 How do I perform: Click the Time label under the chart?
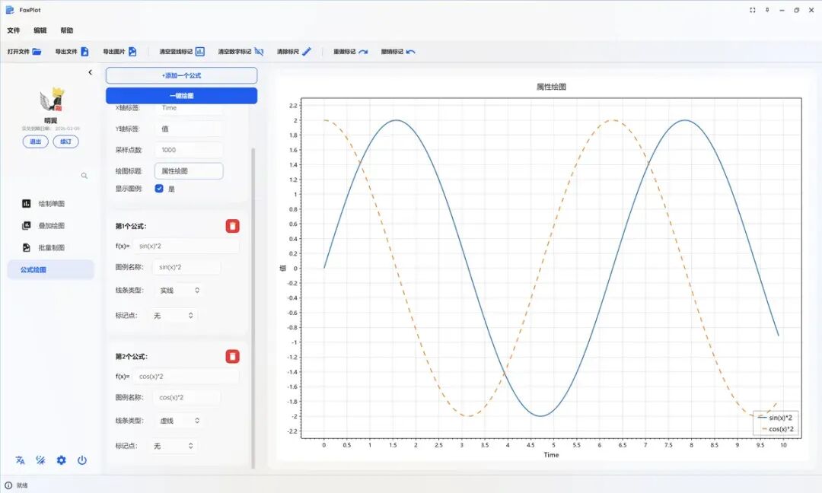coord(551,455)
